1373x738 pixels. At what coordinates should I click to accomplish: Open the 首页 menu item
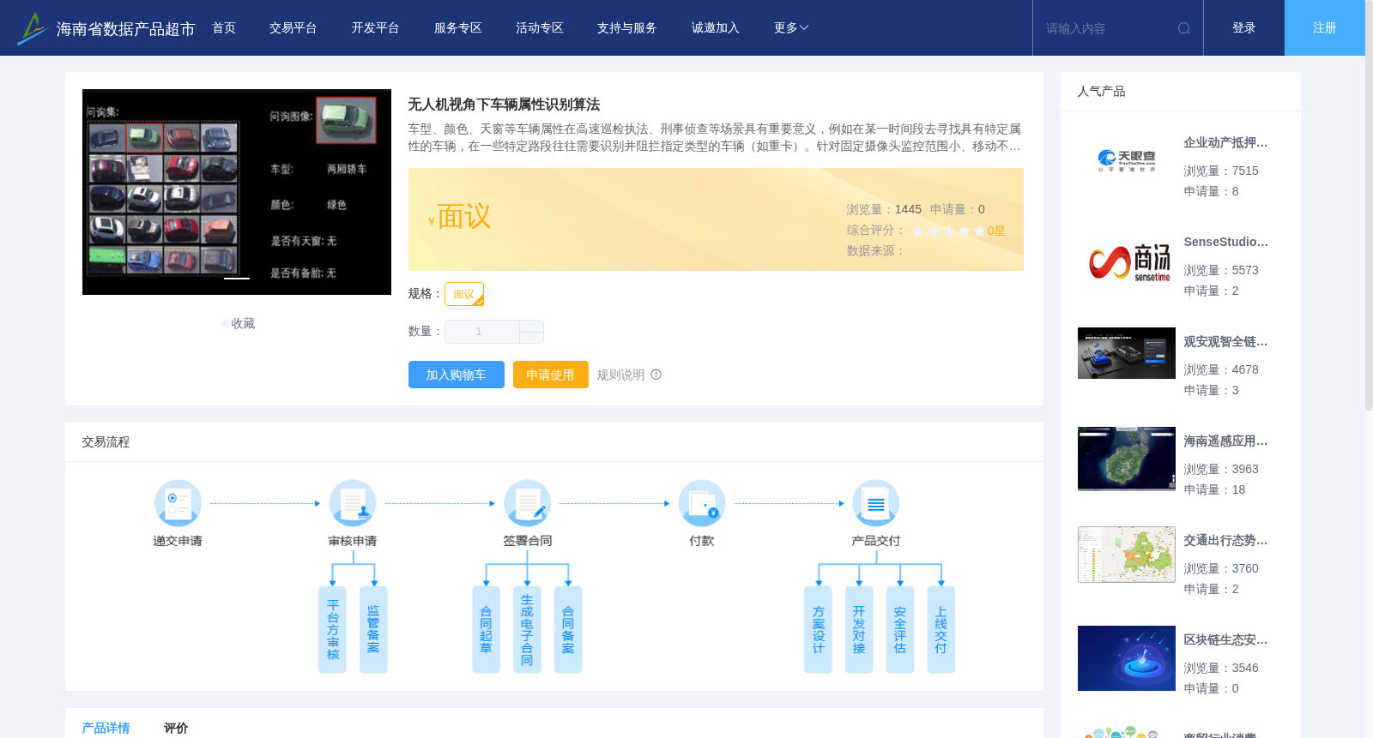click(224, 28)
